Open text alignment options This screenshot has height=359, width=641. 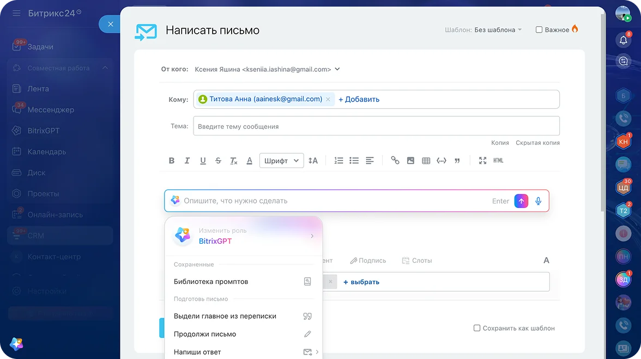pos(370,161)
